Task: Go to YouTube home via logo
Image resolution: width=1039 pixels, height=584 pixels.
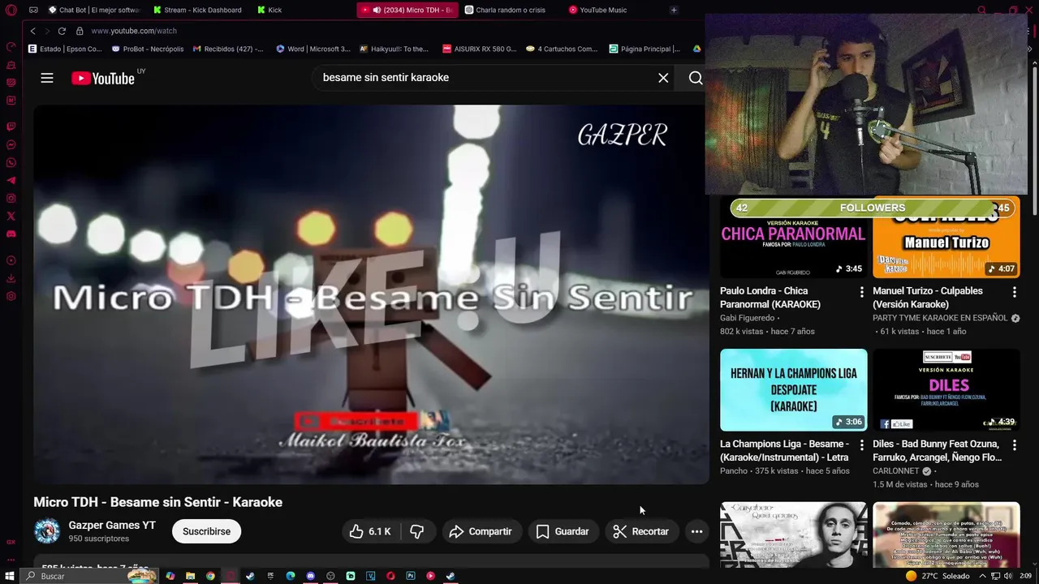Action: (x=103, y=78)
